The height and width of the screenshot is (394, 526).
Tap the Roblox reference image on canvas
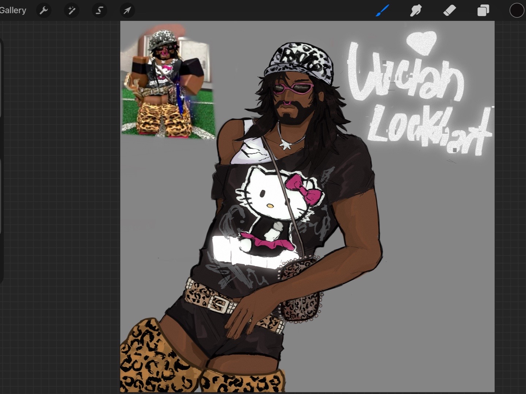tap(168, 81)
